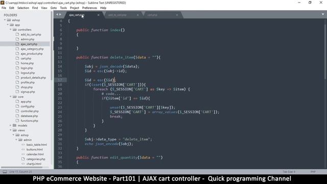Click file icon beside add_to_cart.php
The height and width of the screenshot is (184, 327).
point(17,34)
